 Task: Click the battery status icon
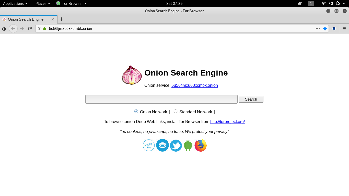pos(338,3)
